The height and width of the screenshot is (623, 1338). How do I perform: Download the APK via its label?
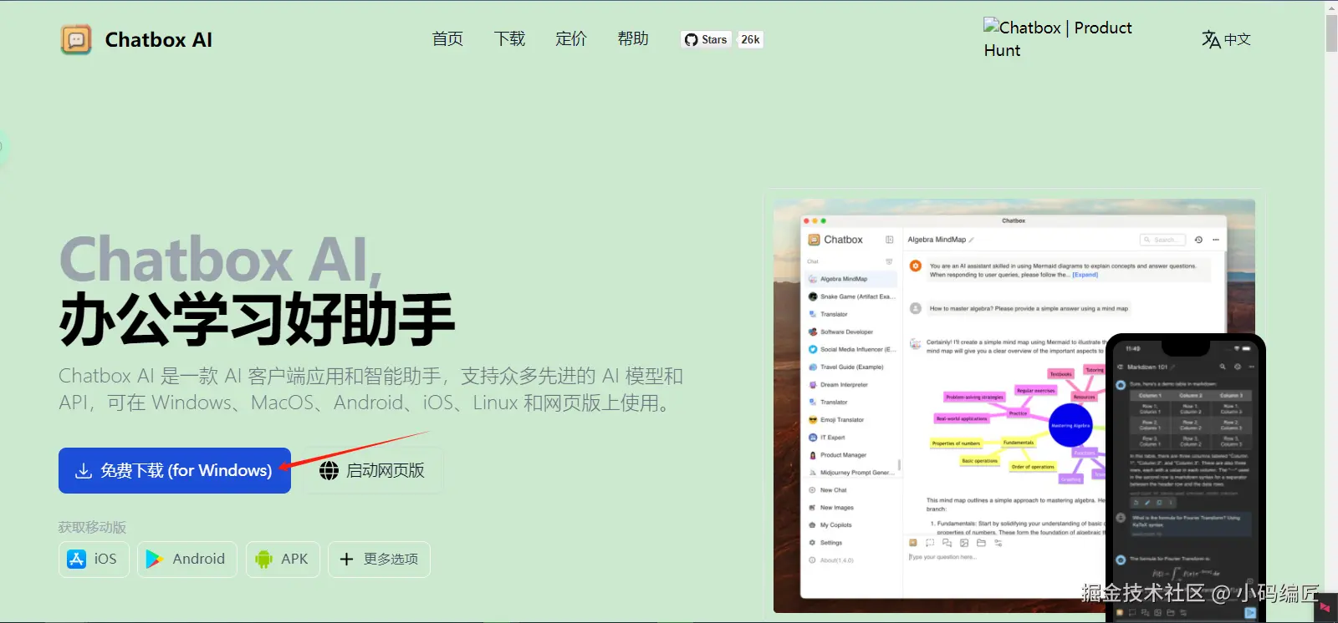click(294, 559)
